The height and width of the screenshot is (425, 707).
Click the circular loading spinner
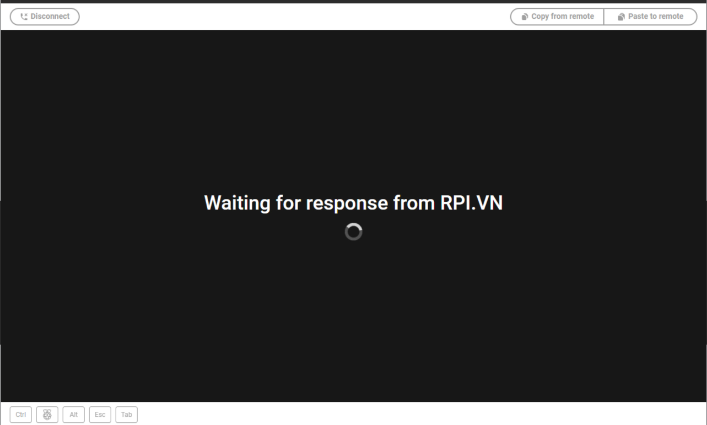pos(353,232)
